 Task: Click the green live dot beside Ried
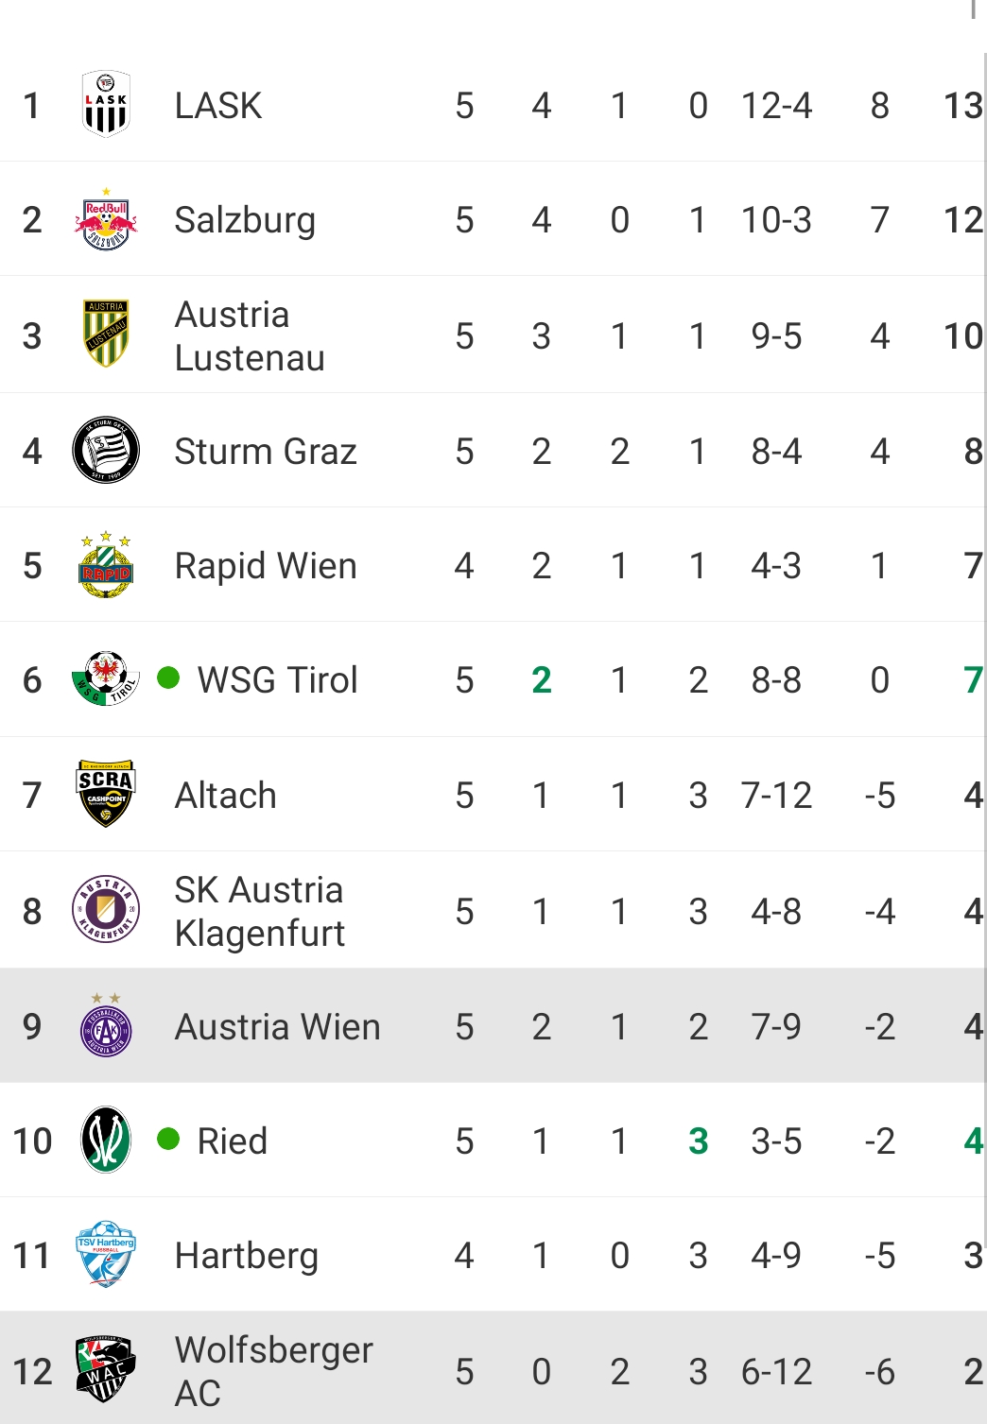pos(168,1139)
